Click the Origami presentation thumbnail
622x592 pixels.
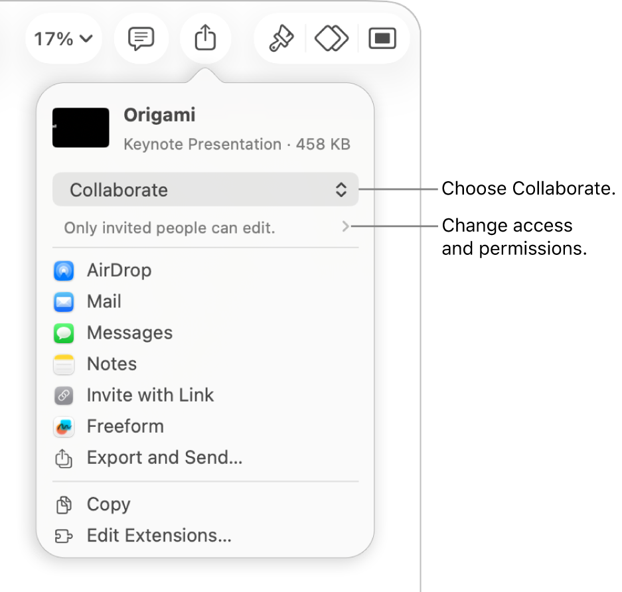80,127
